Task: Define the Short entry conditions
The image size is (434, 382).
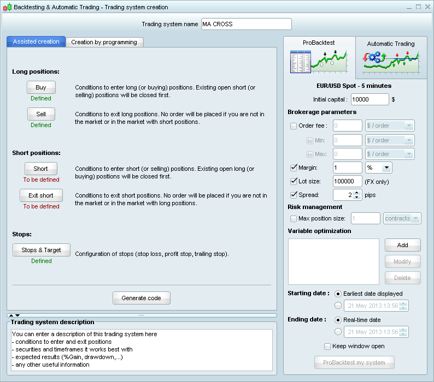Action: coord(40,169)
